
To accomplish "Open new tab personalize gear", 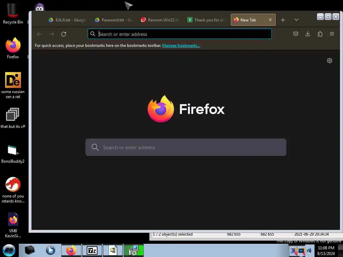I will point(330,61).
